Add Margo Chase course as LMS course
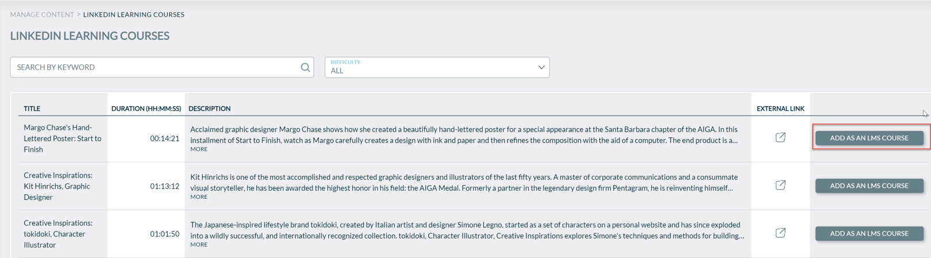The image size is (931, 258). pyautogui.click(x=869, y=138)
